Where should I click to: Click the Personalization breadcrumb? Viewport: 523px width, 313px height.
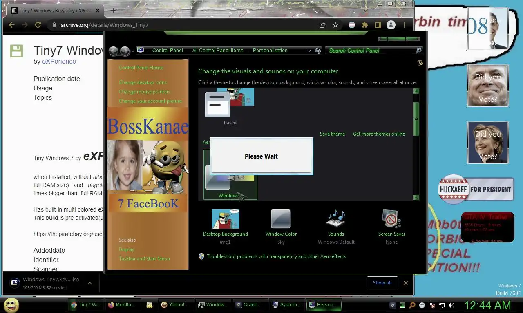(270, 51)
